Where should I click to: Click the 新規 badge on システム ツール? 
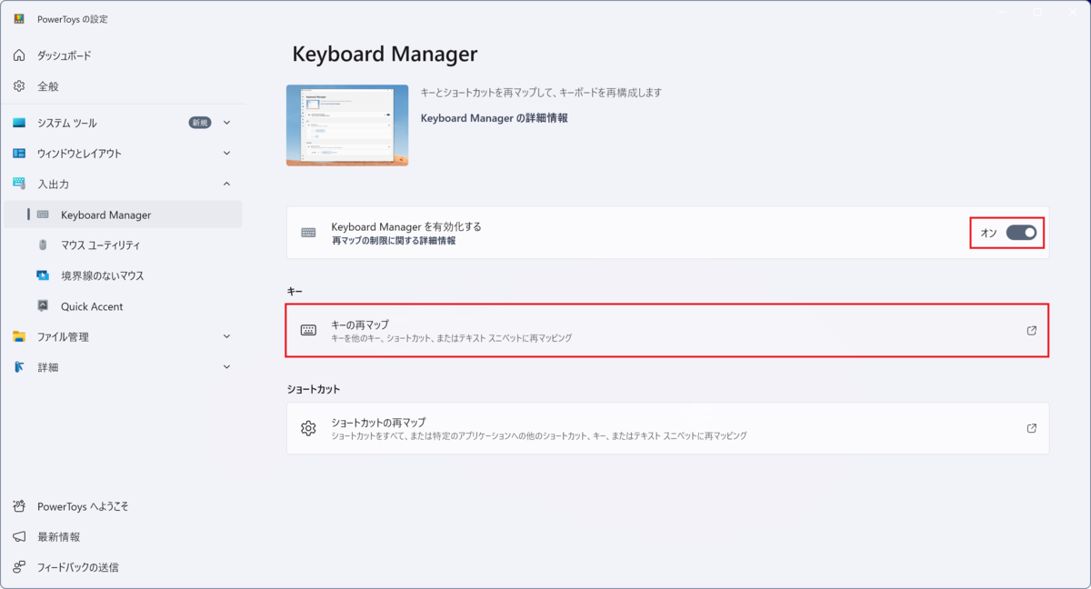[199, 123]
